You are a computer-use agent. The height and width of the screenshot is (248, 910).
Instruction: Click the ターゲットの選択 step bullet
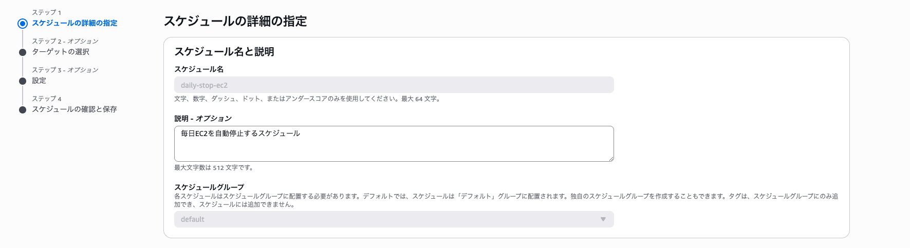(23, 52)
